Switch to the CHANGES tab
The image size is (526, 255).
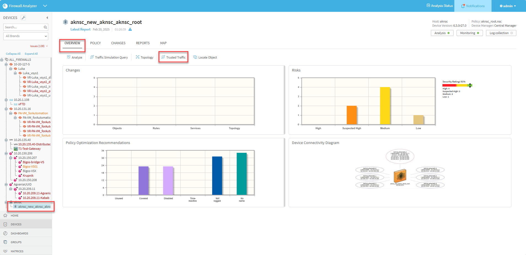tap(118, 43)
